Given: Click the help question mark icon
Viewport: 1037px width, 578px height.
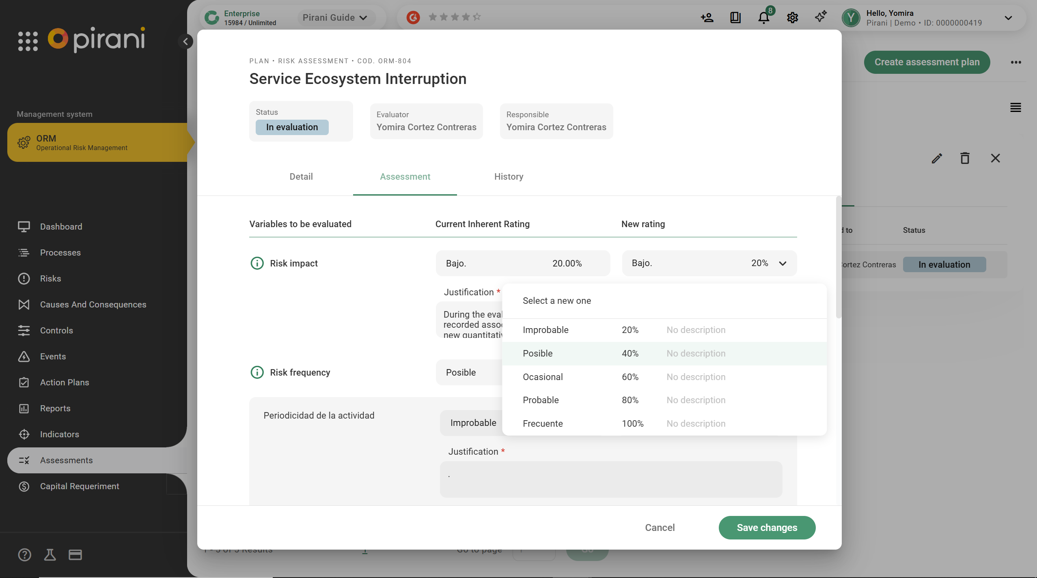Looking at the screenshot, I should pos(24,554).
